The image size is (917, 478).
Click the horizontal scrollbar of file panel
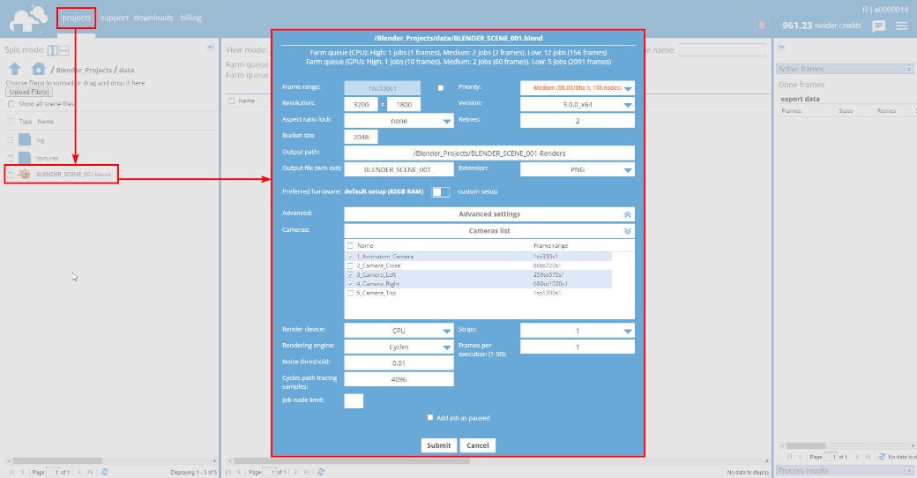[x=57, y=461]
